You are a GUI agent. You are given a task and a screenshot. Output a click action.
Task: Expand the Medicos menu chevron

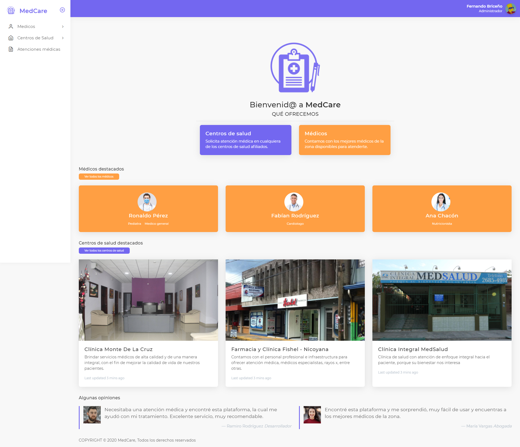click(x=63, y=27)
